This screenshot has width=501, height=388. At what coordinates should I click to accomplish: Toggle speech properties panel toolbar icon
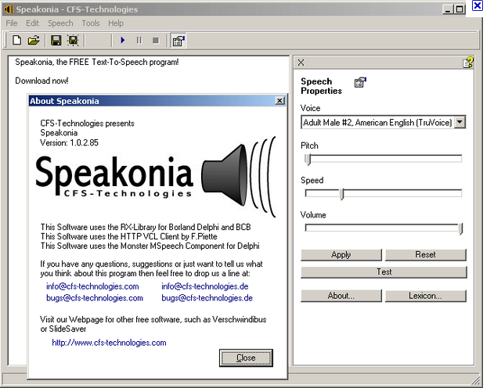click(x=178, y=41)
